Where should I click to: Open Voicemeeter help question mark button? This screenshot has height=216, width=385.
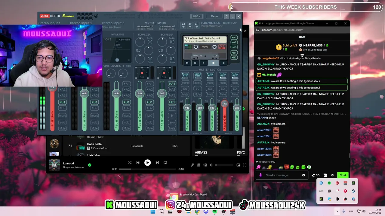tap(226, 16)
